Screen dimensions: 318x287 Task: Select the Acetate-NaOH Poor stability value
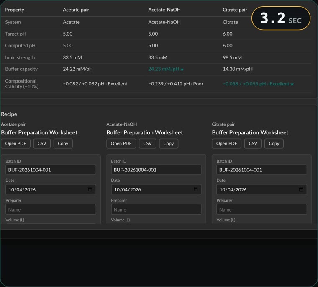coord(176,84)
